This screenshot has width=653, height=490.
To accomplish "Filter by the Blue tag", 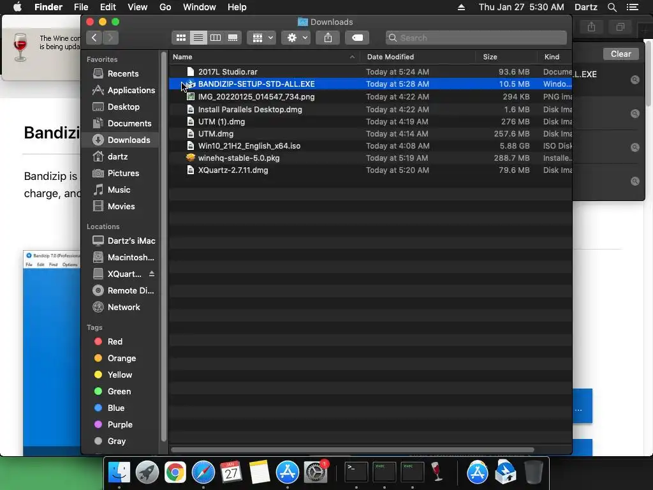I will pyautogui.click(x=119, y=408).
